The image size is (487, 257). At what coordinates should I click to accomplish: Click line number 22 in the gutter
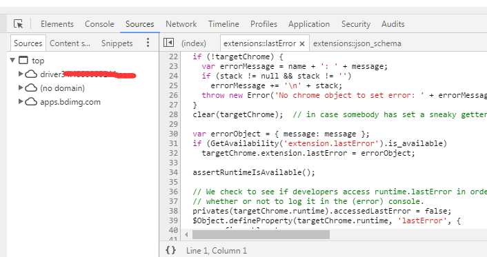pos(173,56)
